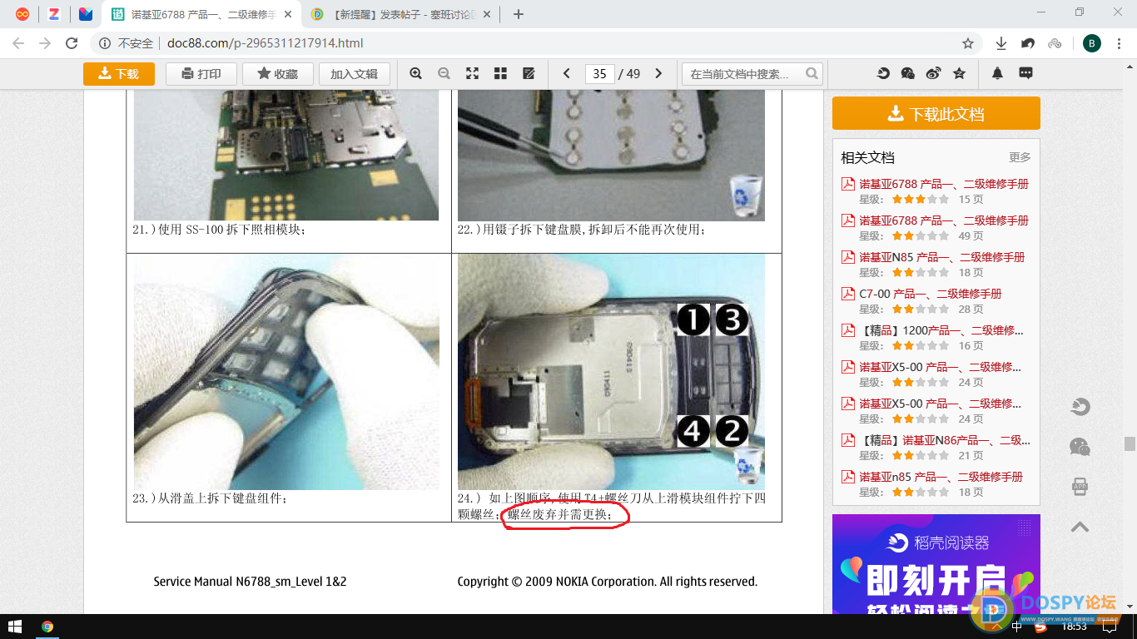
Task: Share via Weibo icon in toolbar
Action: [933, 73]
